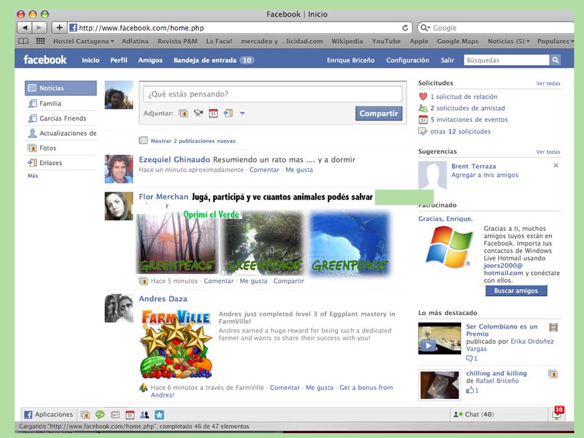The image size is (584, 438).
Task: Open the FarmVille post image
Action: (176, 343)
